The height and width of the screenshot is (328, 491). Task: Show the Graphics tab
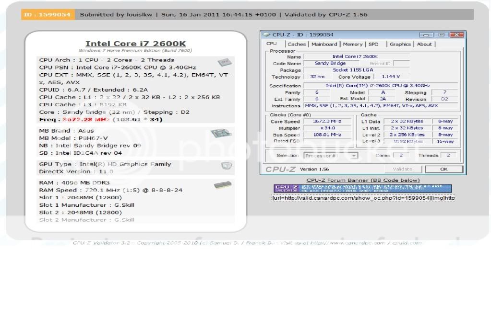[x=400, y=45]
